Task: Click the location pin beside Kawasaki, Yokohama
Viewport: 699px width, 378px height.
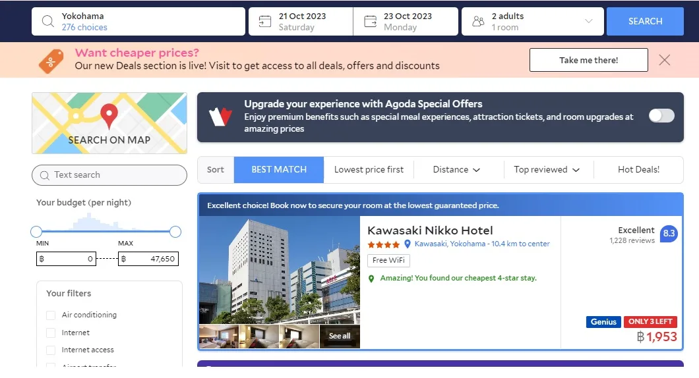Action: point(407,244)
